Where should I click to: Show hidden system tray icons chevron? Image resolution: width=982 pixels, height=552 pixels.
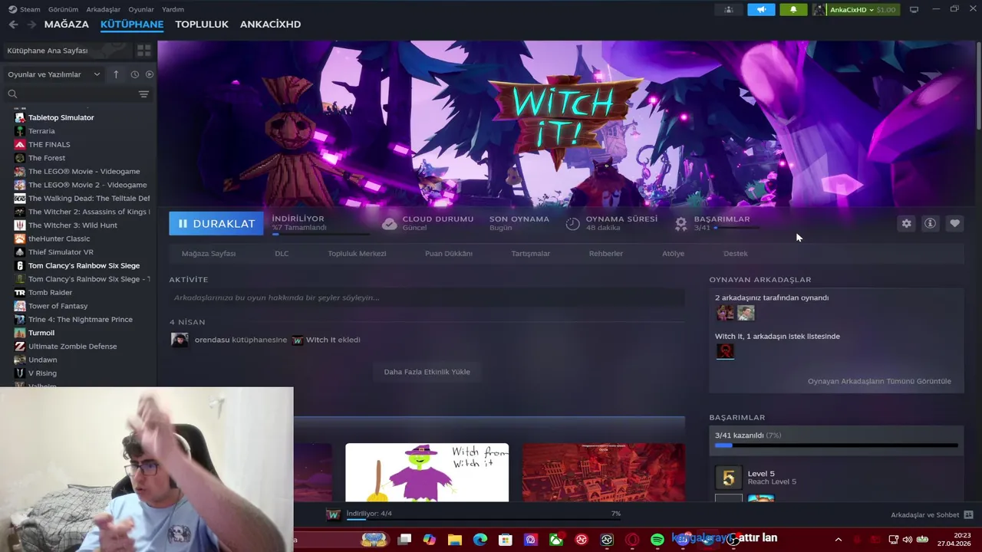pos(838,540)
